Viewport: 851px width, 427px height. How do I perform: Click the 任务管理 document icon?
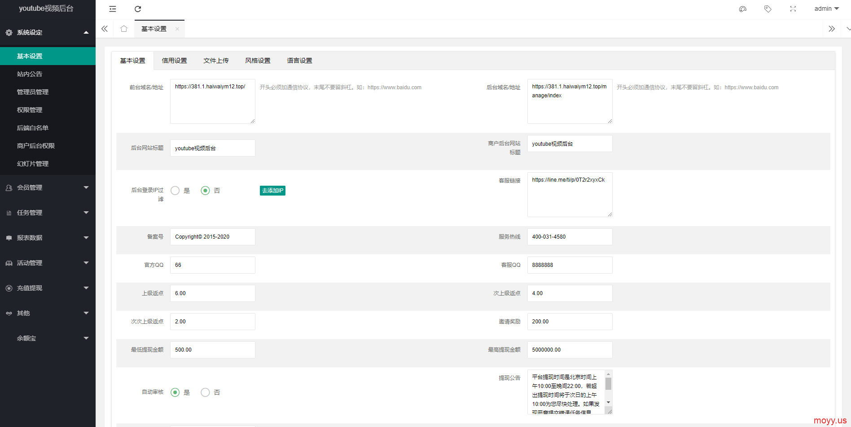(9, 213)
